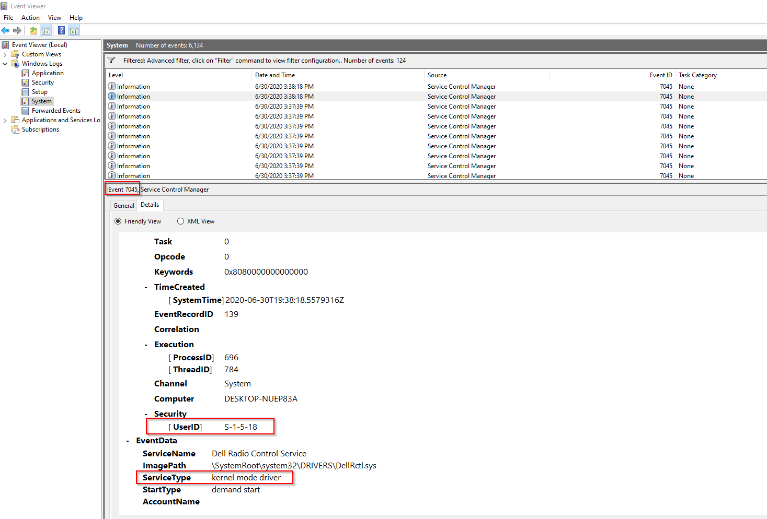Click the grey Forward arrow in toolbar
Image resolution: width=767 pixels, height=519 pixels.
pyautogui.click(x=17, y=30)
